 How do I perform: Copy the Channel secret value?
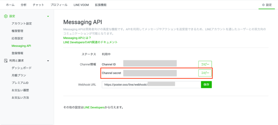click(205, 73)
